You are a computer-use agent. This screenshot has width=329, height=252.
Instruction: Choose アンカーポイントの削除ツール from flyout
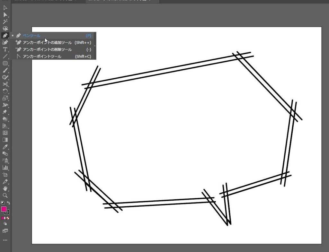(x=47, y=49)
